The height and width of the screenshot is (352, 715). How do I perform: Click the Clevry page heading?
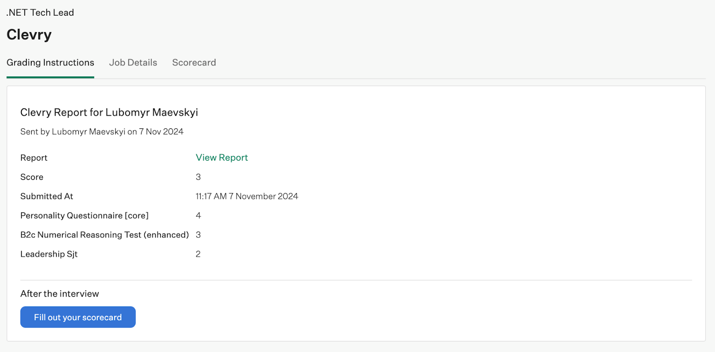point(29,34)
